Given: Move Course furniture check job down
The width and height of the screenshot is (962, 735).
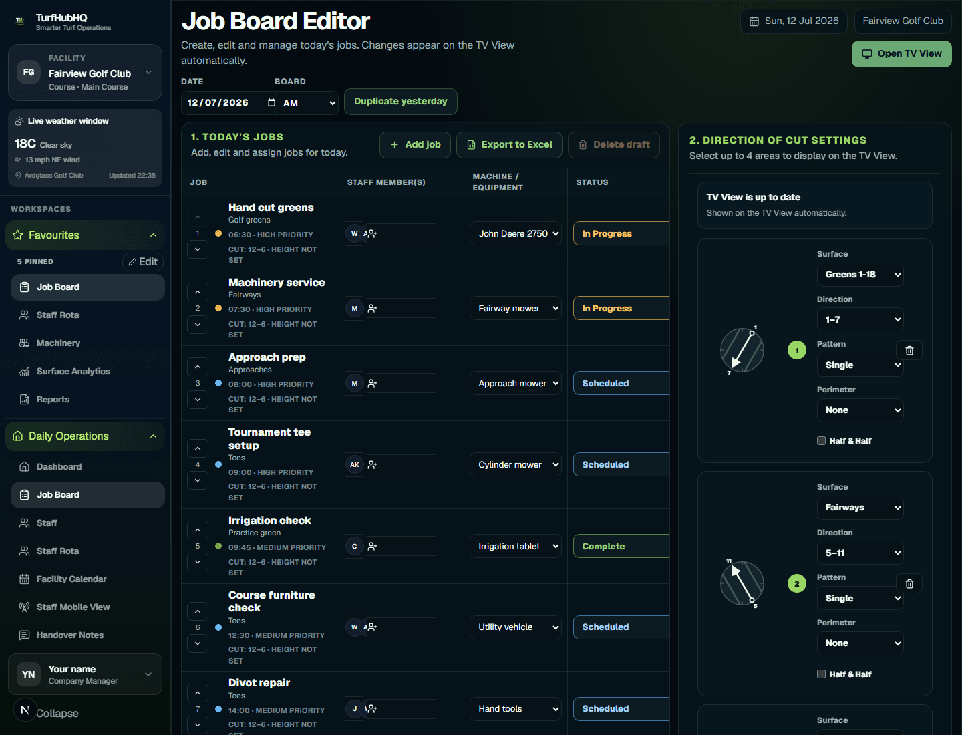Looking at the screenshot, I should tap(198, 644).
